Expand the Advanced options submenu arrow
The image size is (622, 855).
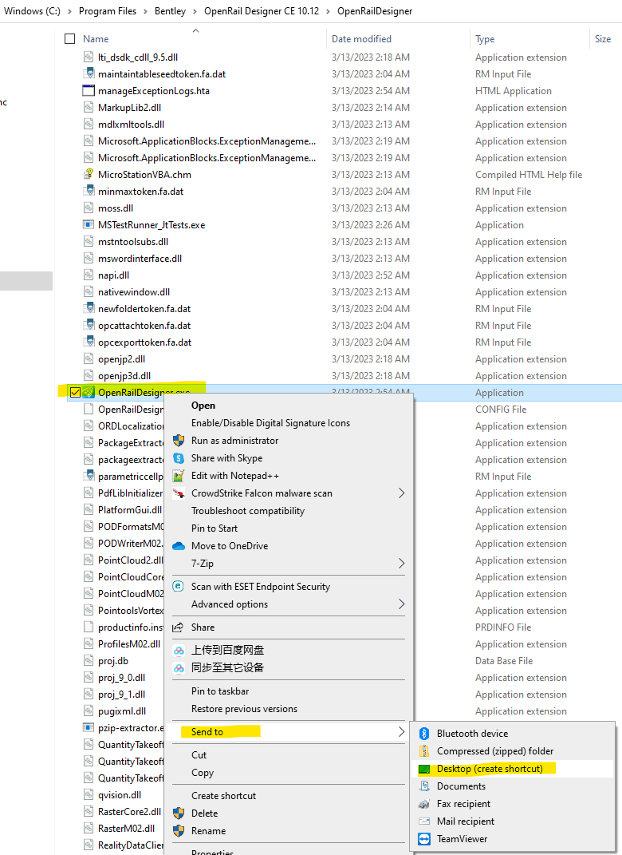coord(401,604)
